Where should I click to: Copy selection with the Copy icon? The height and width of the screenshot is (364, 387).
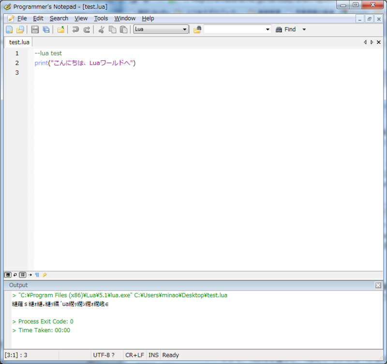[113, 29]
